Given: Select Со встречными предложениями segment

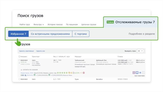Looking at the screenshot, I should 50,34.
